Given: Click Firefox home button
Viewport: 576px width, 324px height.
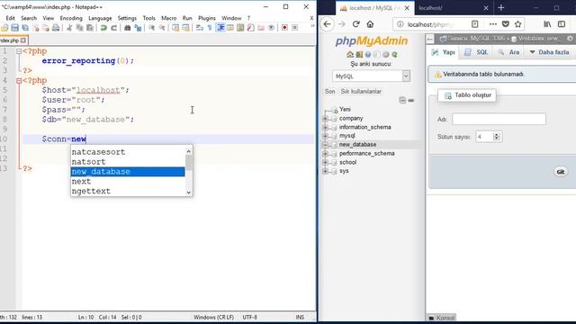Looking at the screenshot, I should click(x=370, y=24).
